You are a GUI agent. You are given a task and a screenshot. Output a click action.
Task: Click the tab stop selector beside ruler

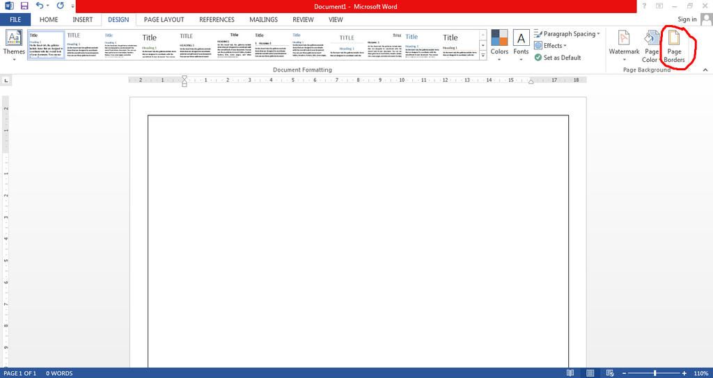click(6, 81)
